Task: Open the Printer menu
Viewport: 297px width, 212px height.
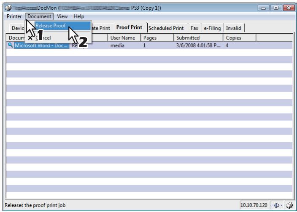Action: [x=14, y=16]
